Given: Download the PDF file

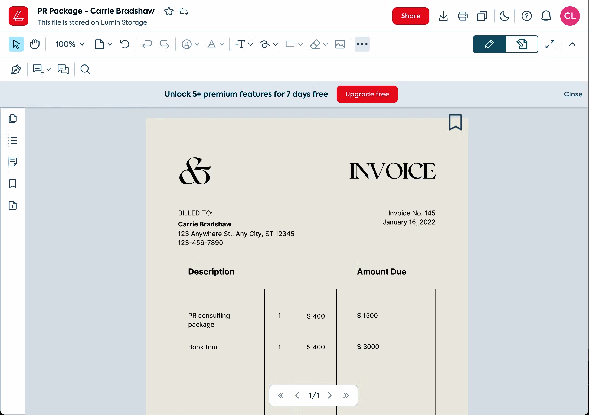Looking at the screenshot, I should point(443,16).
